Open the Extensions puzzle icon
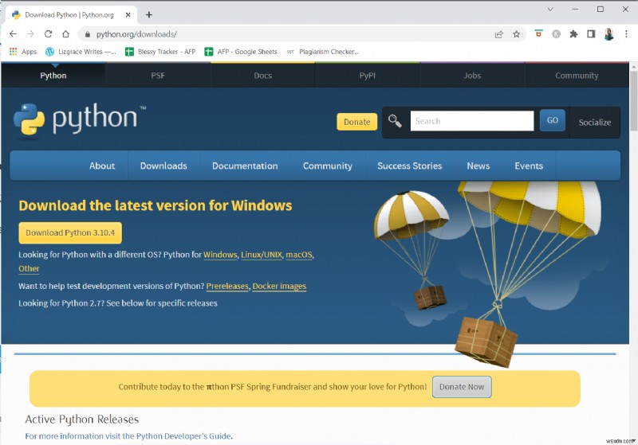This screenshot has width=638, height=445. pos(573,34)
